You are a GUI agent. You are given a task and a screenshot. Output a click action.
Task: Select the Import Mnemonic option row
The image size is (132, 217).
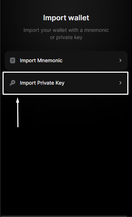66,60
